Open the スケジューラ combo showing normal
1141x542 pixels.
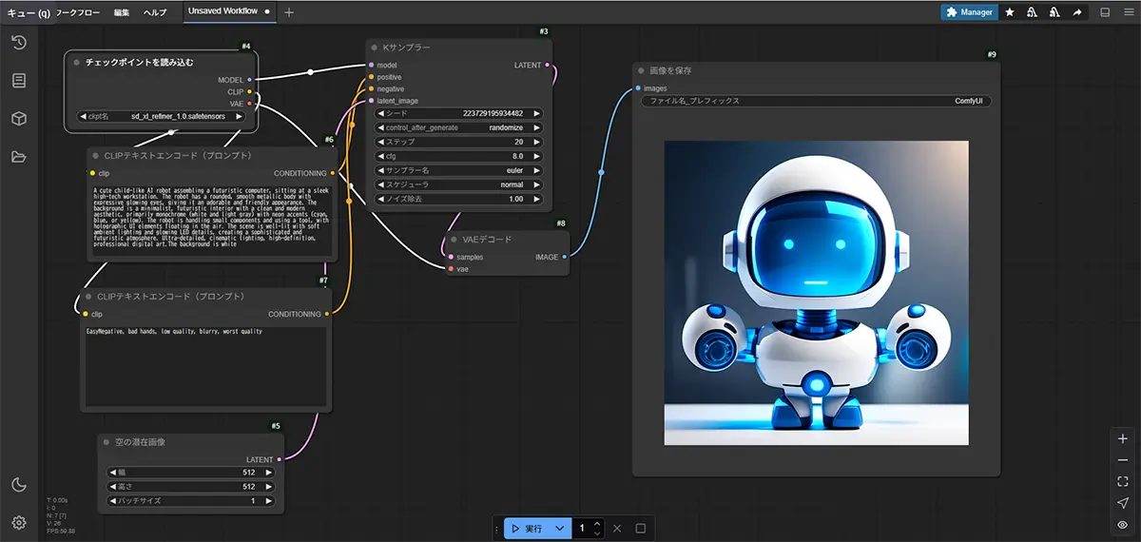point(460,184)
